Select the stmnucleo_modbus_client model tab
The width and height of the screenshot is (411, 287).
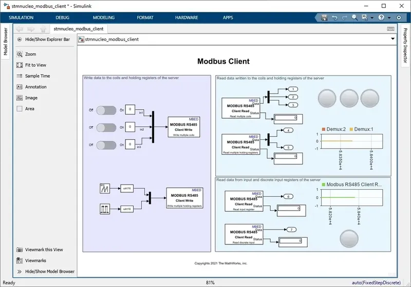click(79, 29)
